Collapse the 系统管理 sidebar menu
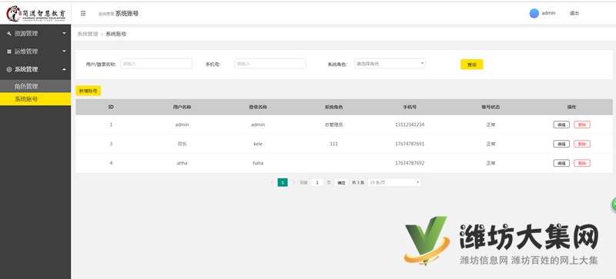This screenshot has width=616, height=279. click(35, 69)
